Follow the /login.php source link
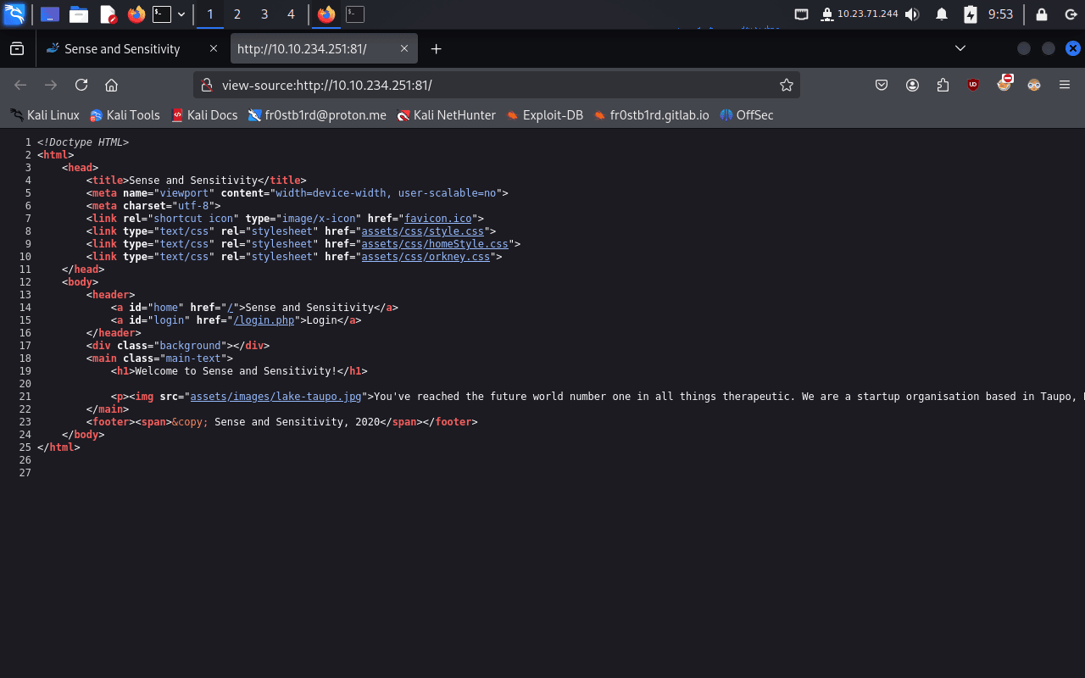The height and width of the screenshot is (678, 1085). [264, 320]
